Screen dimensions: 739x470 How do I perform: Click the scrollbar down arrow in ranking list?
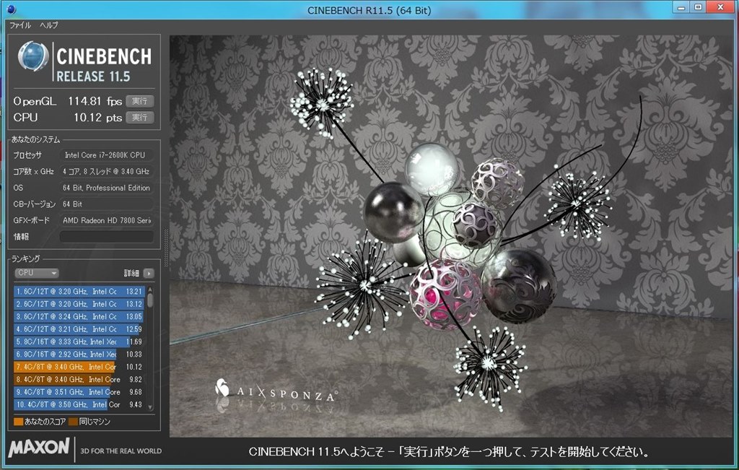(149, 406)
